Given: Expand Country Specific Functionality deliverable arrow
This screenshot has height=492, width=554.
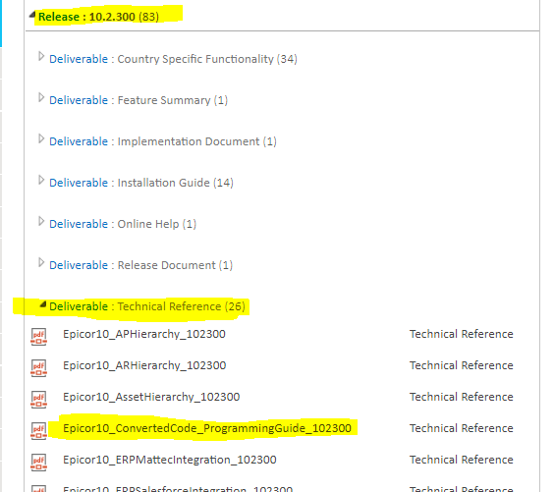Looking at the screenshot, I should pyautogui.click(x=41, y=56).
